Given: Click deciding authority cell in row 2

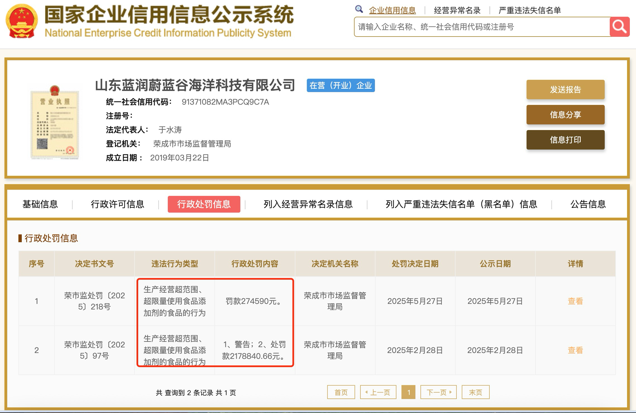Looking at the screenshot, I should point(335,350).
